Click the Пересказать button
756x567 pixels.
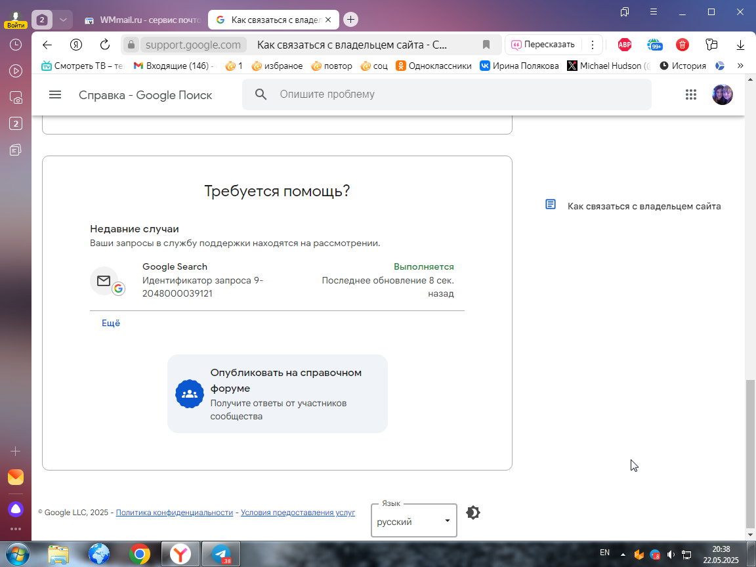(543, 45)
